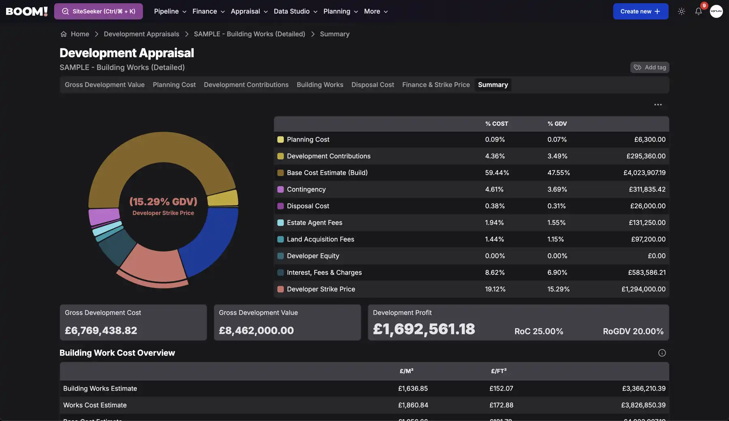The image size is (729, 421).
Task: Click Estate Agent Fees row label
Action: 315,222
